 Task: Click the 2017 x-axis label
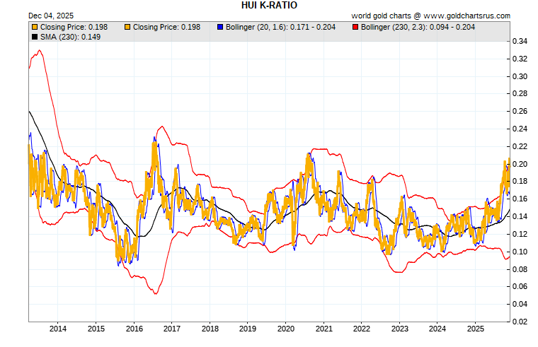pyautogui.click(x=172, y=329)
